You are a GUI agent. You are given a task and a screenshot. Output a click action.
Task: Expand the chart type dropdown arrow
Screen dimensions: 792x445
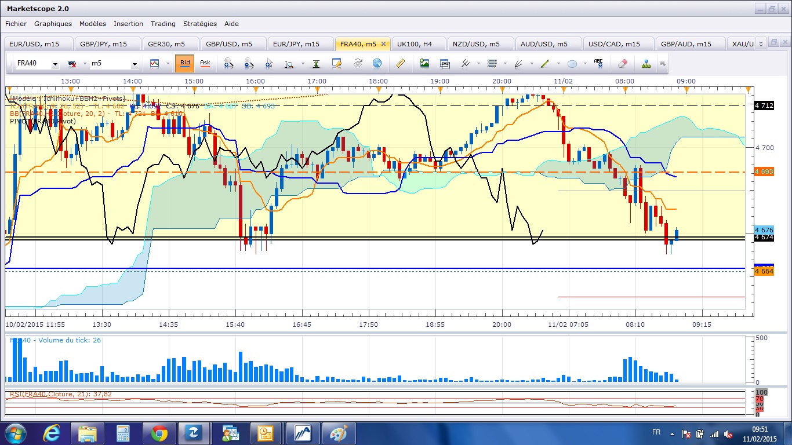[x=168, y=64]
